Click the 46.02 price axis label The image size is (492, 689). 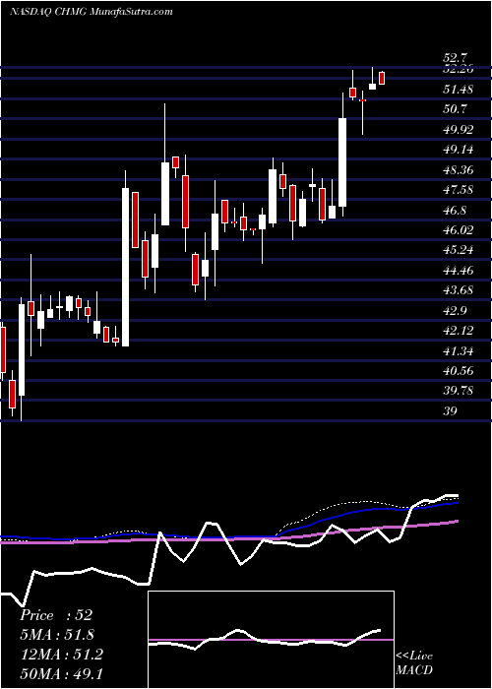point(459,230)
